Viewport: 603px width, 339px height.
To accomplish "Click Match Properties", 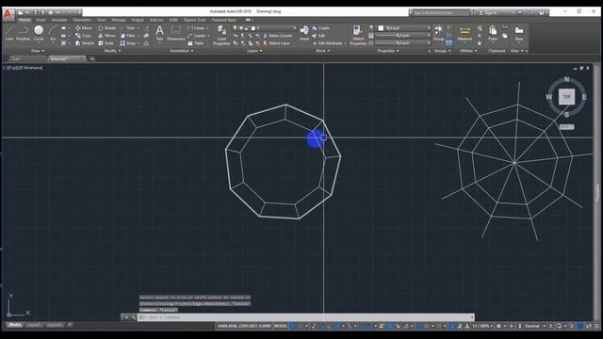I will [358, 36].
